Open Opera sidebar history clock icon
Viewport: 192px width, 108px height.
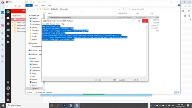point(2,45)
